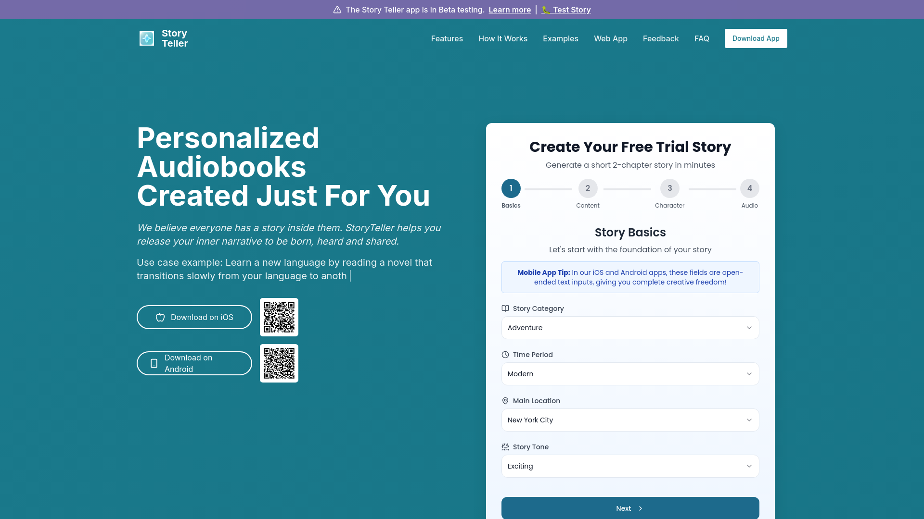This screenshot has width=924, height=519.
Task: Click the iOS download QR code
Action: point(279,317)
